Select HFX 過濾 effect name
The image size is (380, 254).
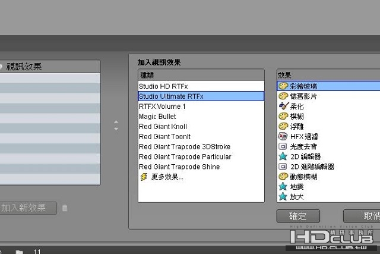(x=304, y=137)
